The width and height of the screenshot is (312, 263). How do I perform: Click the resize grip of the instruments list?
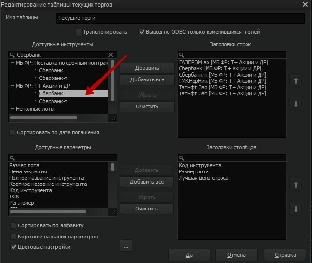tap(113, 119)
